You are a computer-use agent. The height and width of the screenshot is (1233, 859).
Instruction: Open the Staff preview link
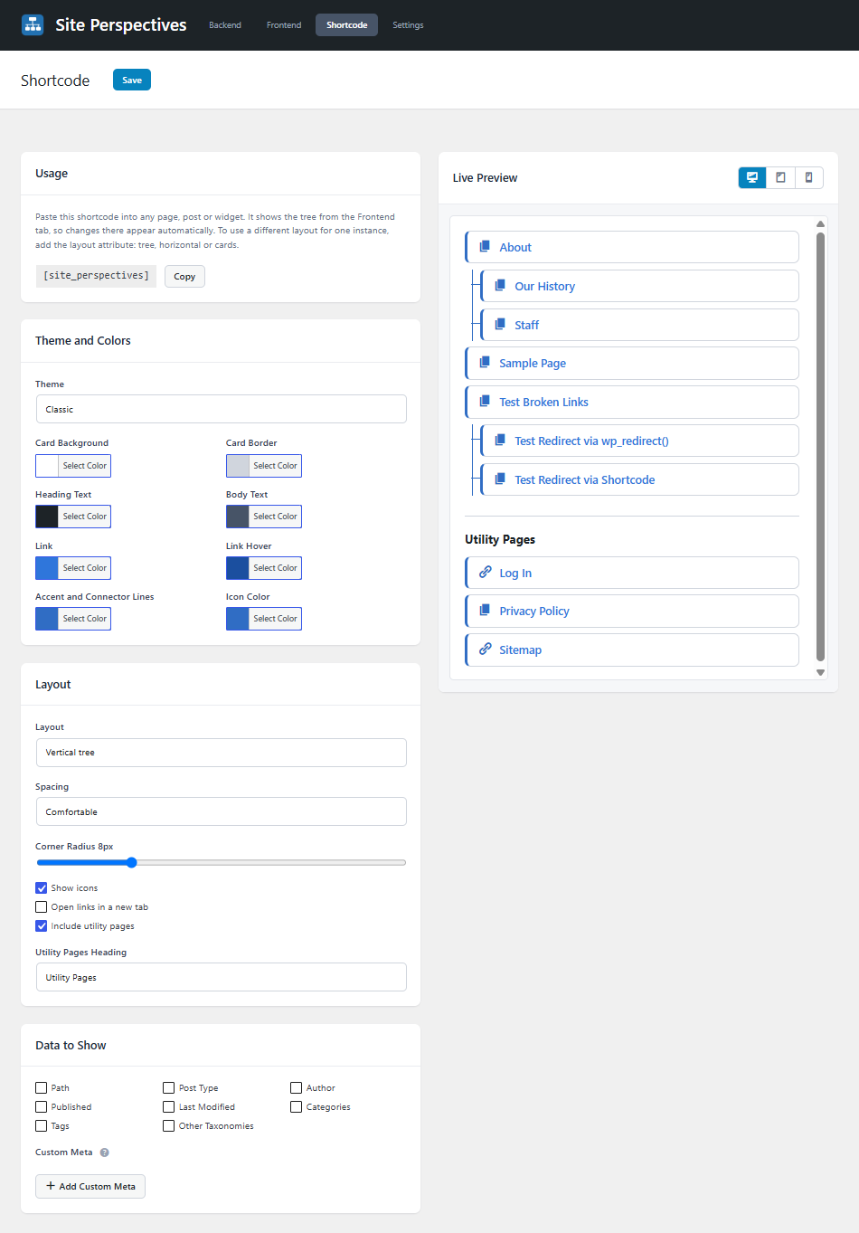point(526,325)
